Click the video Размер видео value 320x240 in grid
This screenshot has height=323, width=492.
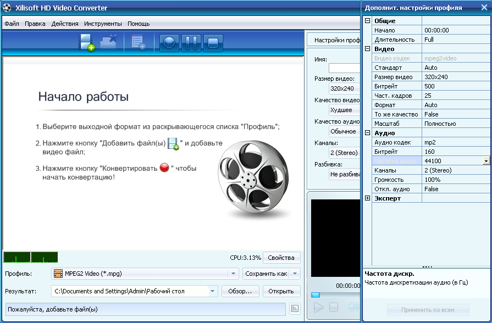coord(456,77)
